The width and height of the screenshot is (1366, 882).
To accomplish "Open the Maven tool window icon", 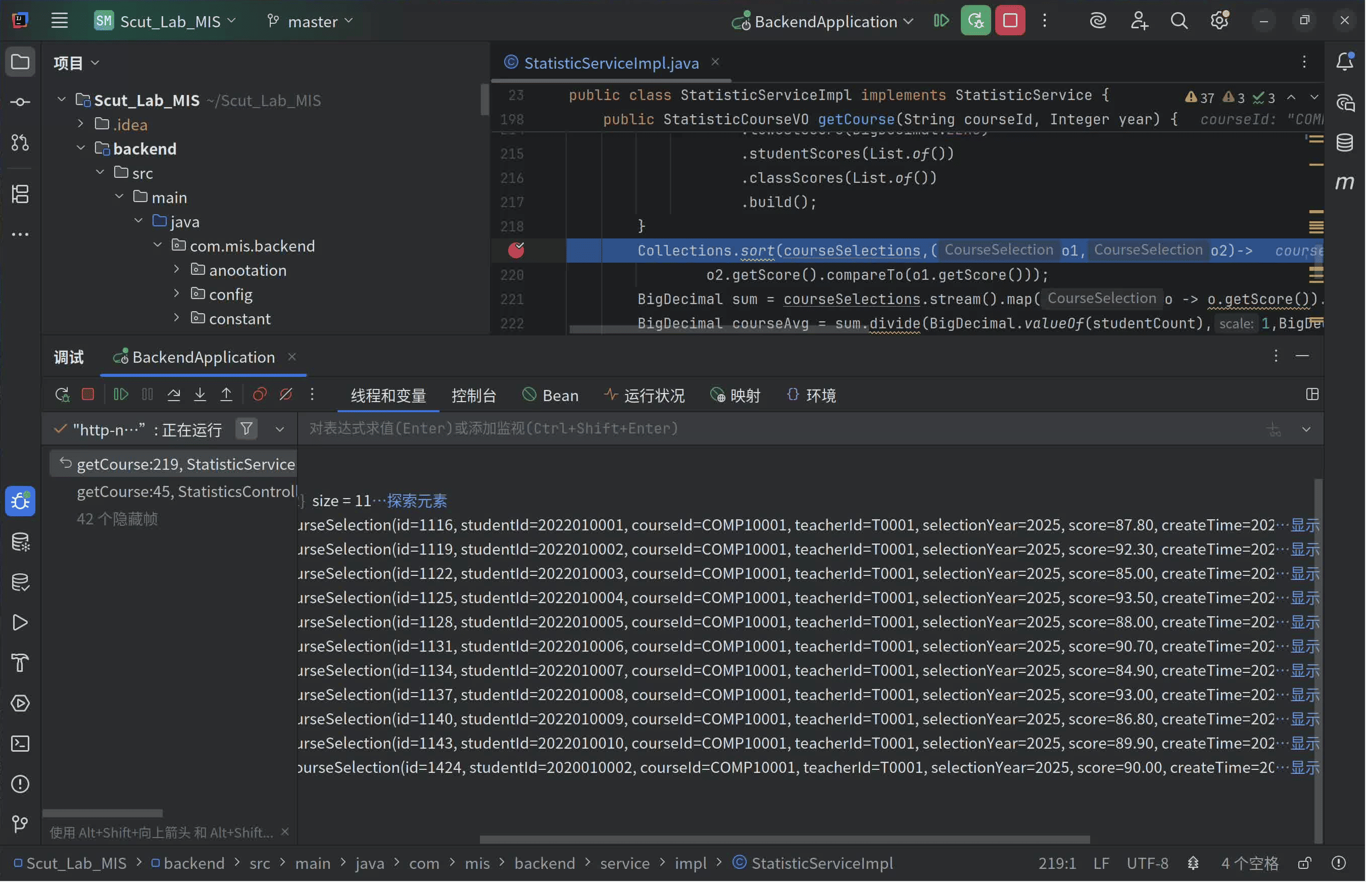I will click(x=1344, y=183).
